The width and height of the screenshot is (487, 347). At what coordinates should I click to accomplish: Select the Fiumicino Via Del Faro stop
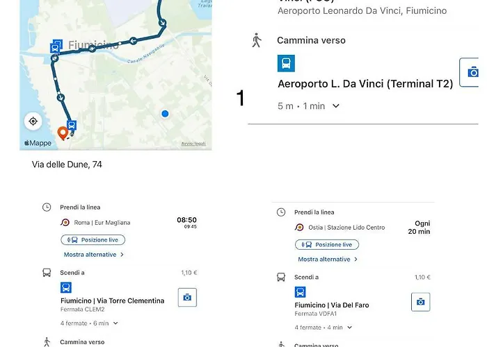(331, 305)
